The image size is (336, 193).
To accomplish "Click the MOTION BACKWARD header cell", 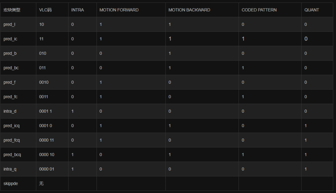I will click(x=189, y=10).
